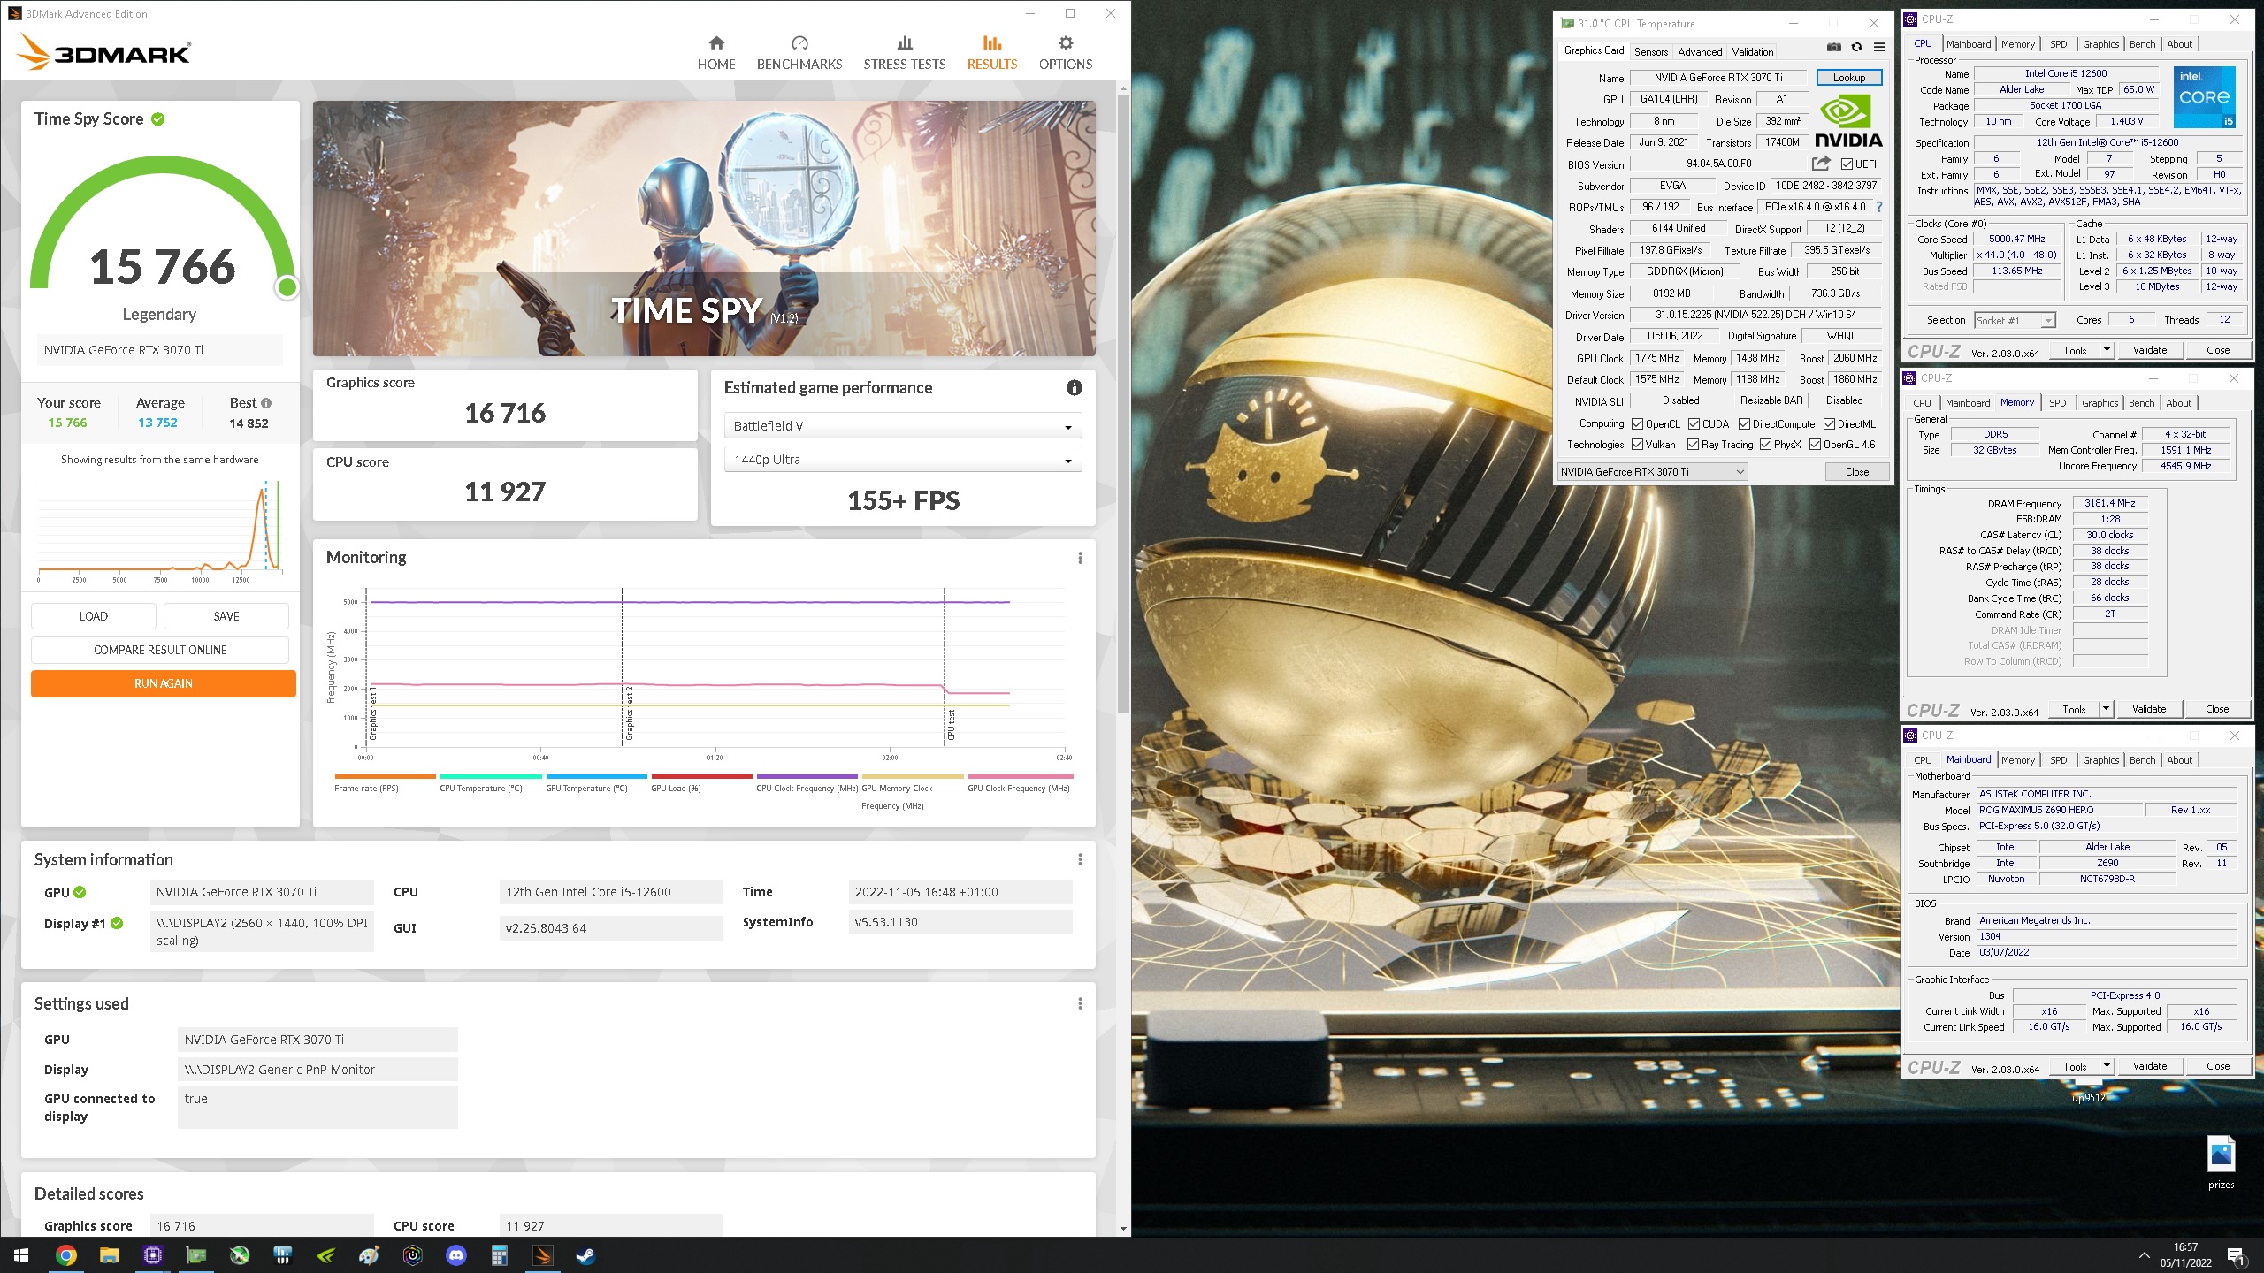Image resolution: width=2264 pixels, height=1273 pixels.
Task: Open File Explorer from taskbar
Action: pyautogui.click(x=109, y=1255)
